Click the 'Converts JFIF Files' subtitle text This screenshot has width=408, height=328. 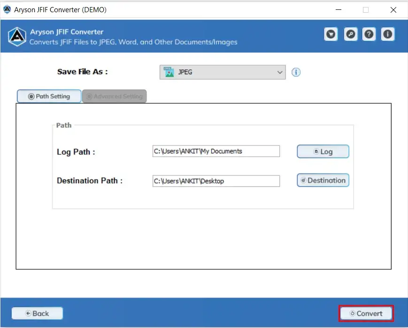133,42
